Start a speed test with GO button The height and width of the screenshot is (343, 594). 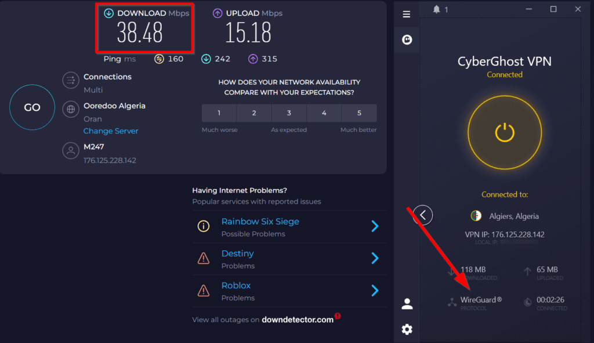point(32,107)
